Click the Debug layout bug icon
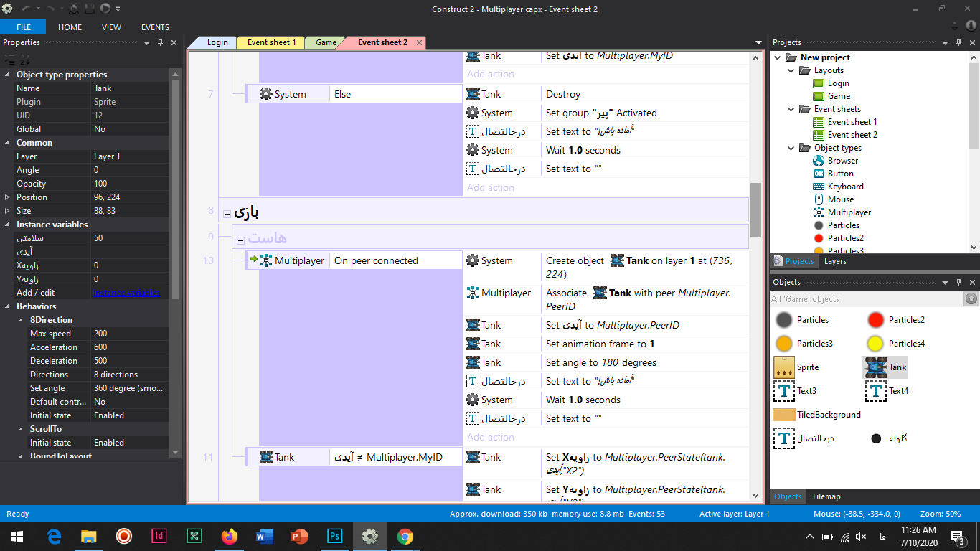Screen dimensions: 980x551 coord(74,9)
